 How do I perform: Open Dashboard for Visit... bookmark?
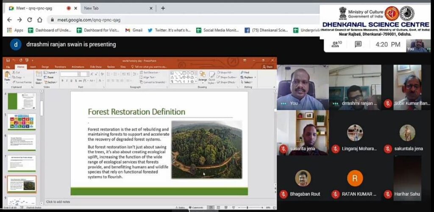(x=98, y=30)
